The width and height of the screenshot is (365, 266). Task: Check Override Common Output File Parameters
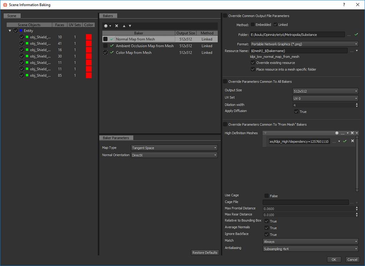225,16
